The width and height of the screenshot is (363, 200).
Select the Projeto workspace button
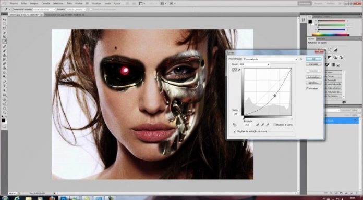(x=319, y=3)
